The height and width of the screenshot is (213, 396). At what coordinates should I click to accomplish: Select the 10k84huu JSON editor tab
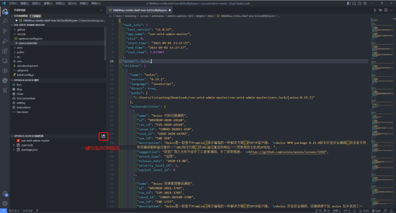[x=140, y=10]
